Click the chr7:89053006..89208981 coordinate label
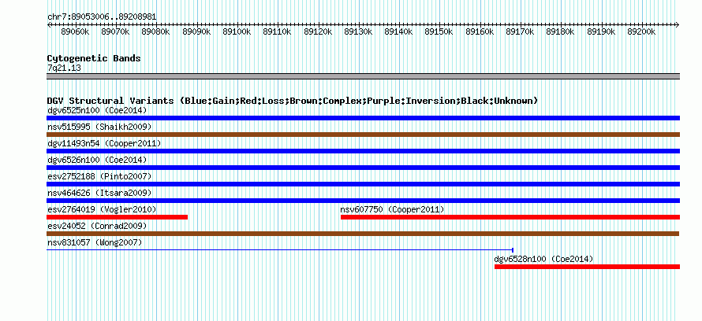The height and width of the screenshot is (321, 702). coord(102,17)
